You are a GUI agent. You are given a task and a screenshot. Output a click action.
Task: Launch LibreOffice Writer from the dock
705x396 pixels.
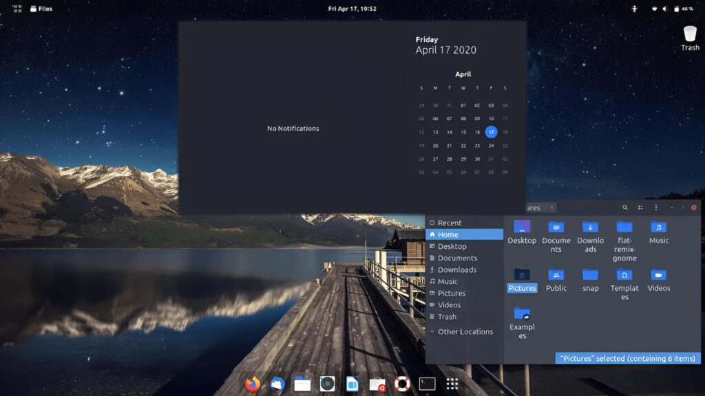pos(352,385)
